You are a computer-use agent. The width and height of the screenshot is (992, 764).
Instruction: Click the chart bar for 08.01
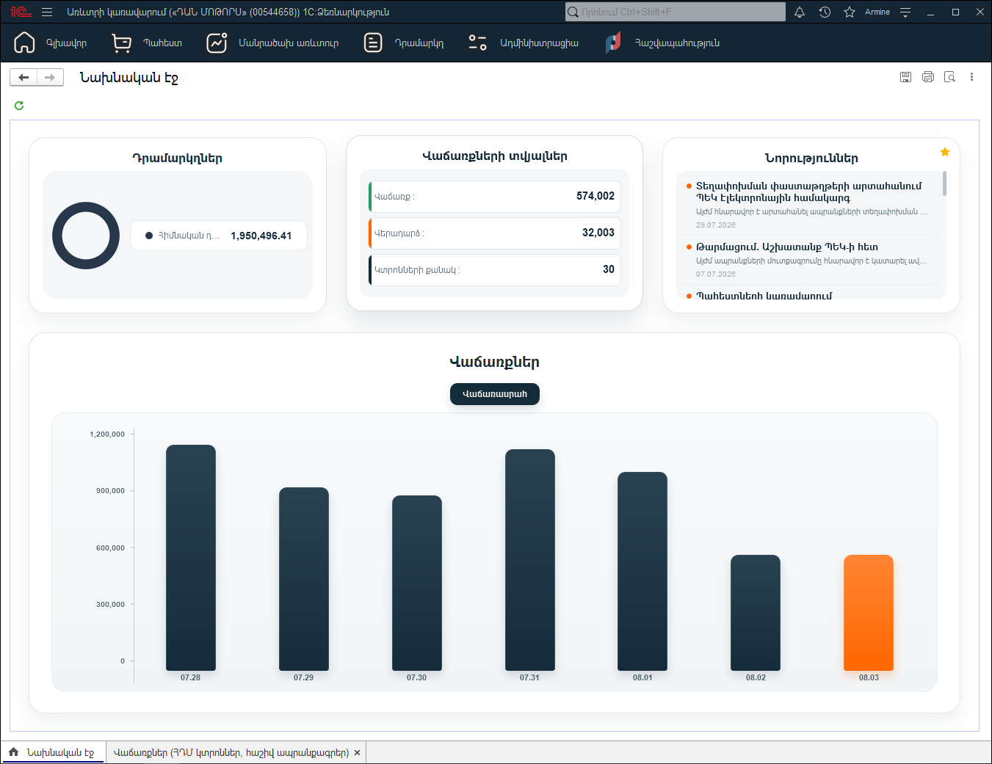(x=642, y=571)
